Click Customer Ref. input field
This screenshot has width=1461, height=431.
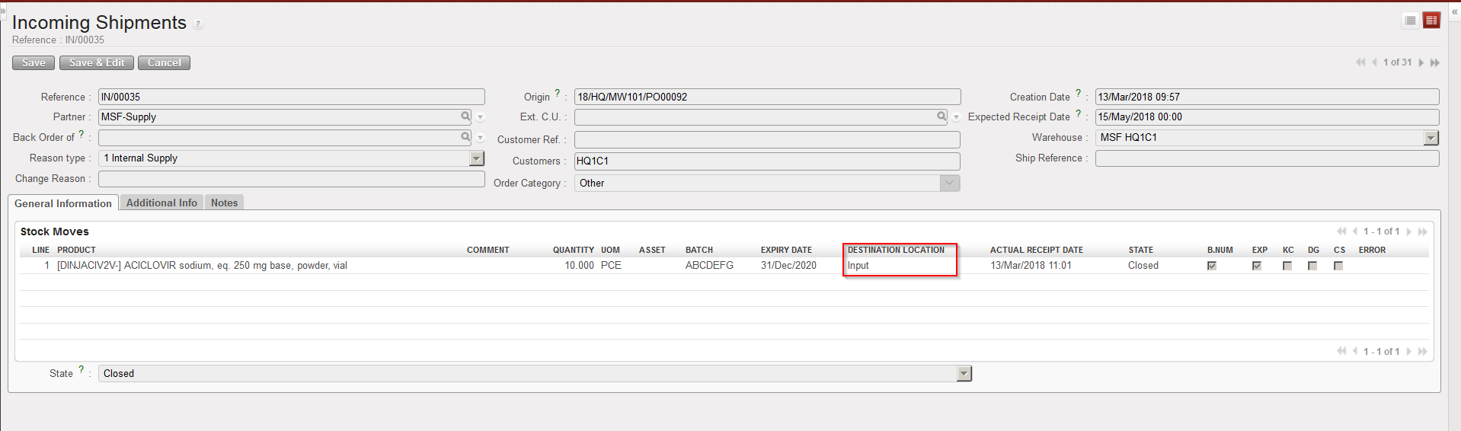(766, 140)
